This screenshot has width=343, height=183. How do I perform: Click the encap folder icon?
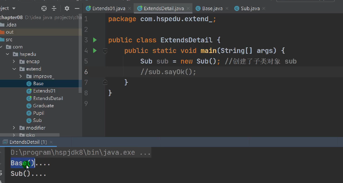22,61
